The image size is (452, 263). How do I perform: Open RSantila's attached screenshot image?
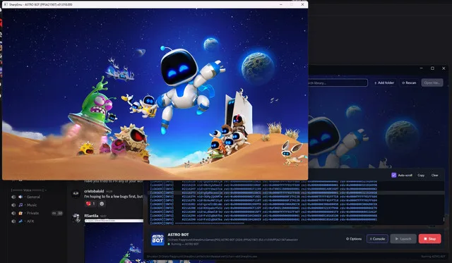114,241
